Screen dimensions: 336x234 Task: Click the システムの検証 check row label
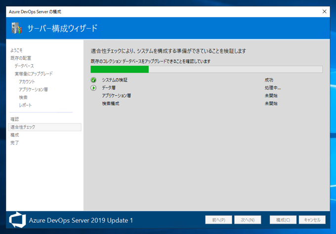pos(115,80)
